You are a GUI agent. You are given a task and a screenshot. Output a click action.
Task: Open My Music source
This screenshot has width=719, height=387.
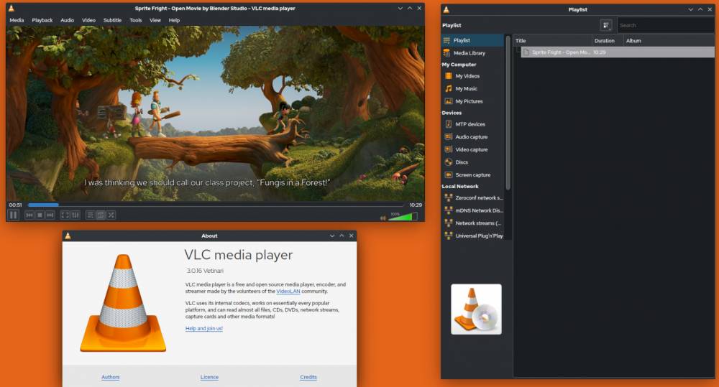pyautogui.click(x=472, y=89)
